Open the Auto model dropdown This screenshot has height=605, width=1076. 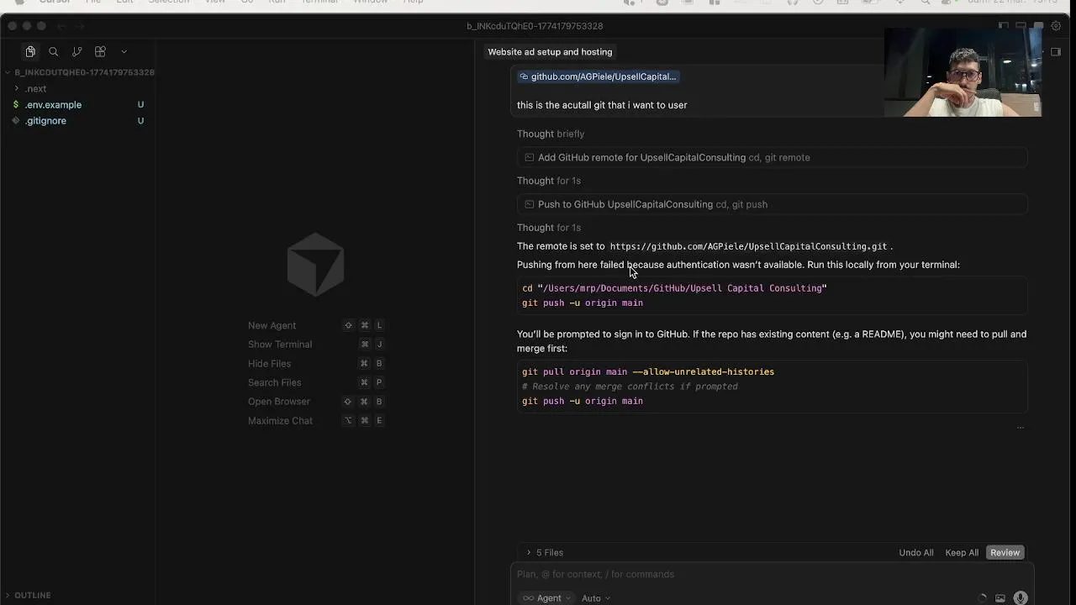pos(595,598)
